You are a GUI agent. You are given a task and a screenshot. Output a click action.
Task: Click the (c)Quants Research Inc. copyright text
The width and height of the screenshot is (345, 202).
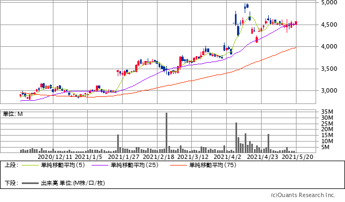[303, 195]
